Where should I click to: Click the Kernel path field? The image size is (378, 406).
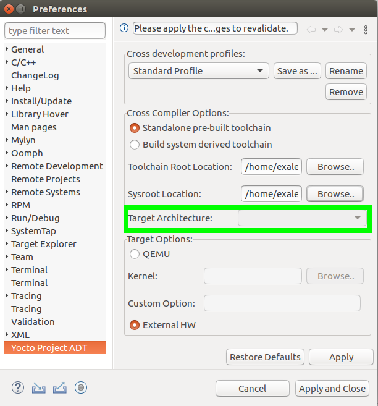[253, 276]
